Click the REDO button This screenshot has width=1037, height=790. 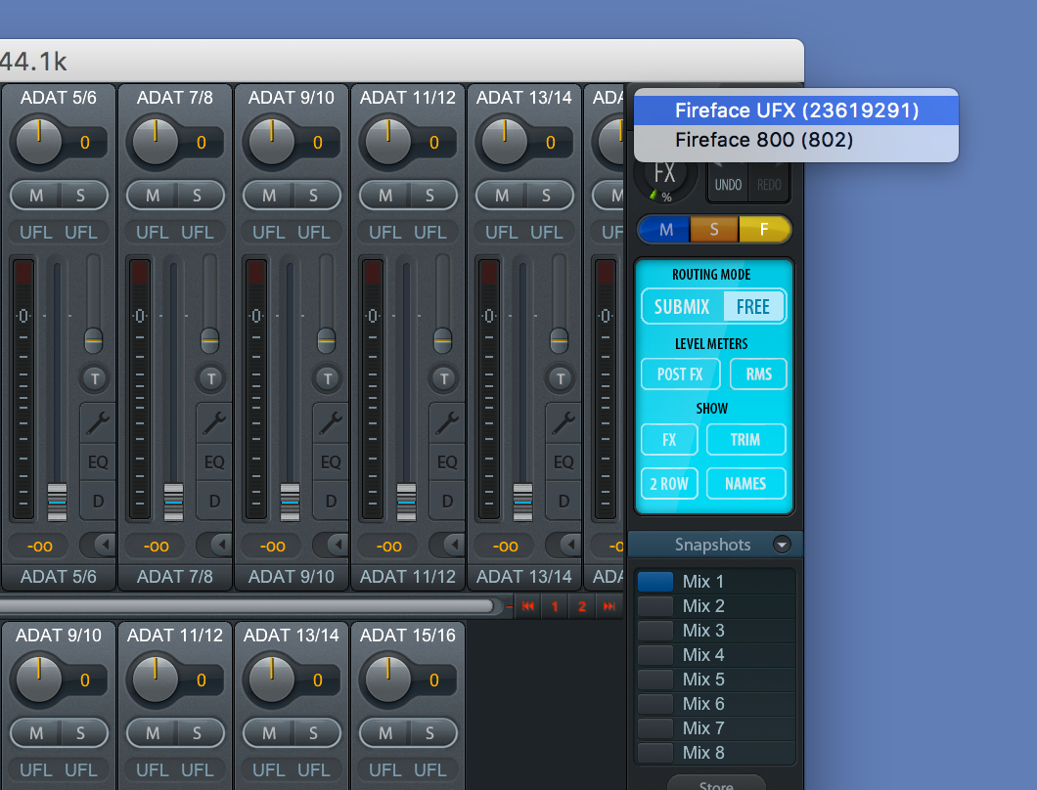coord(769,185)
